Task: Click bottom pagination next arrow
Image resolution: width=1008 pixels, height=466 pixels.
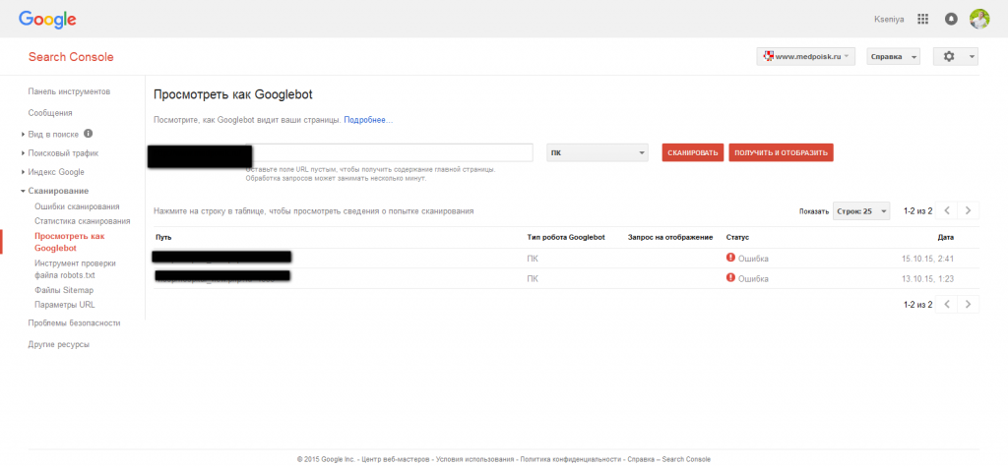Action: pos(969,304)
